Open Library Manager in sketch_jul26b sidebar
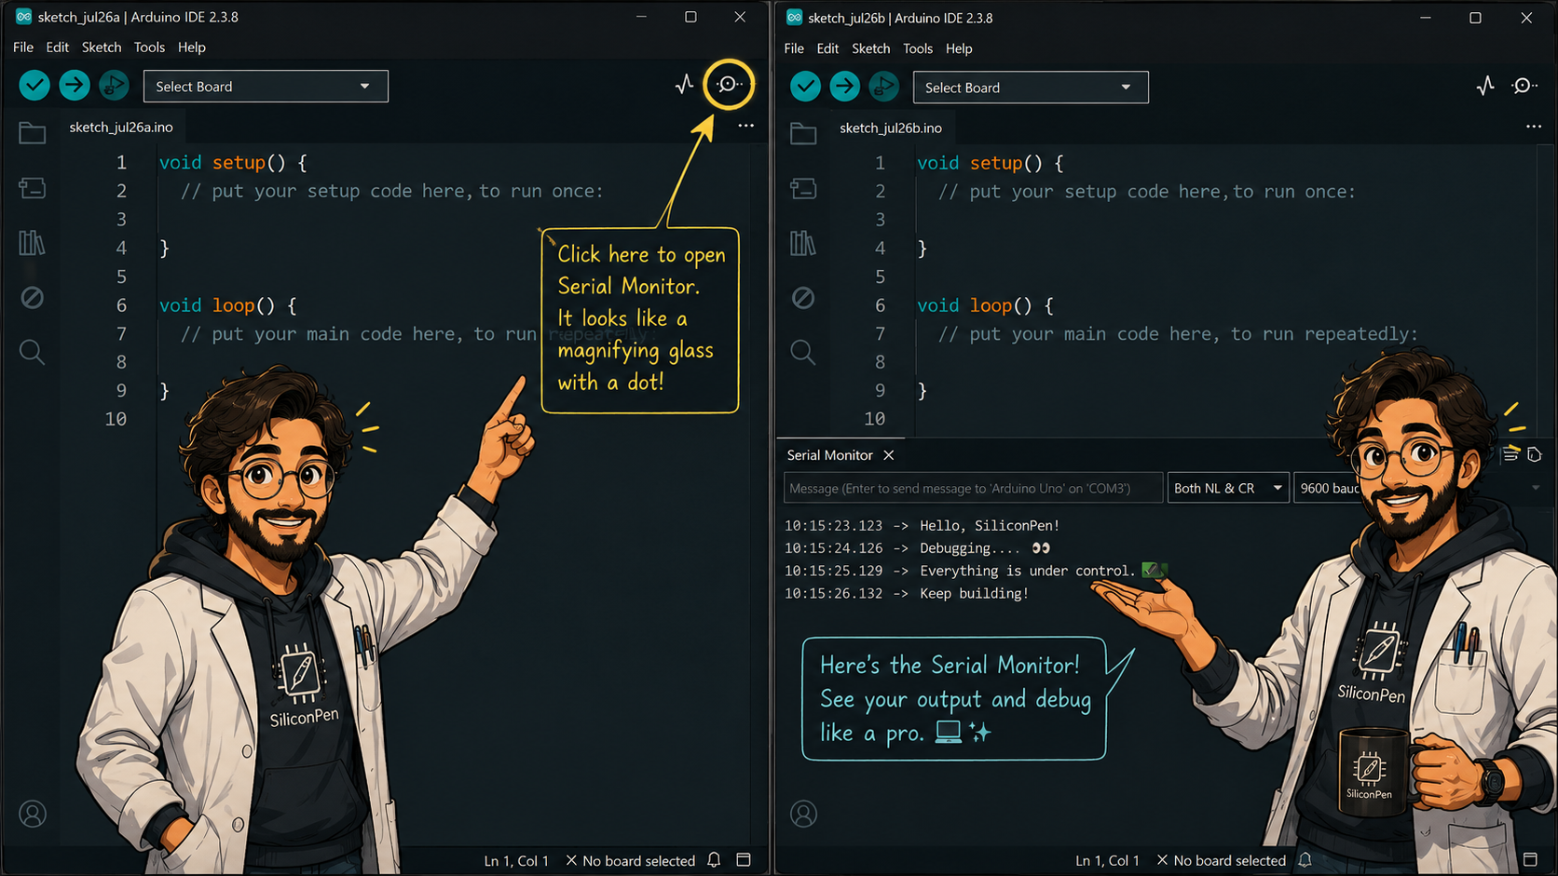This screenshot has width=1558, height=876. [x=803, y=244]
